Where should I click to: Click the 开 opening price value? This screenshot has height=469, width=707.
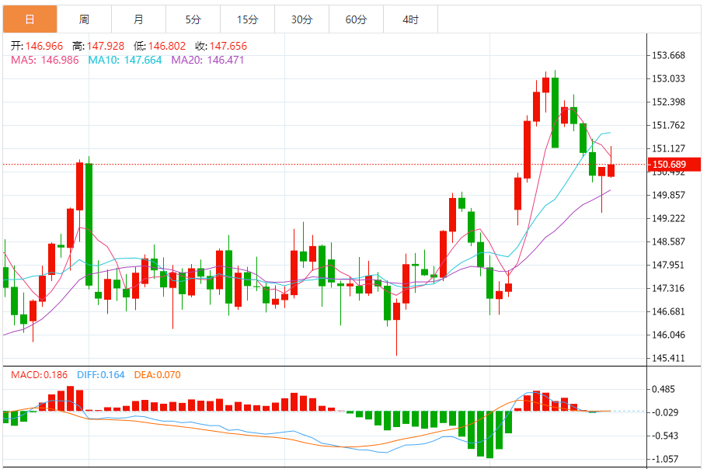[44, 46]
